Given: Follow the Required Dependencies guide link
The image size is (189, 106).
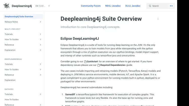Looking at the screenshot, I should pyautogui.click(x=113, y=65).
